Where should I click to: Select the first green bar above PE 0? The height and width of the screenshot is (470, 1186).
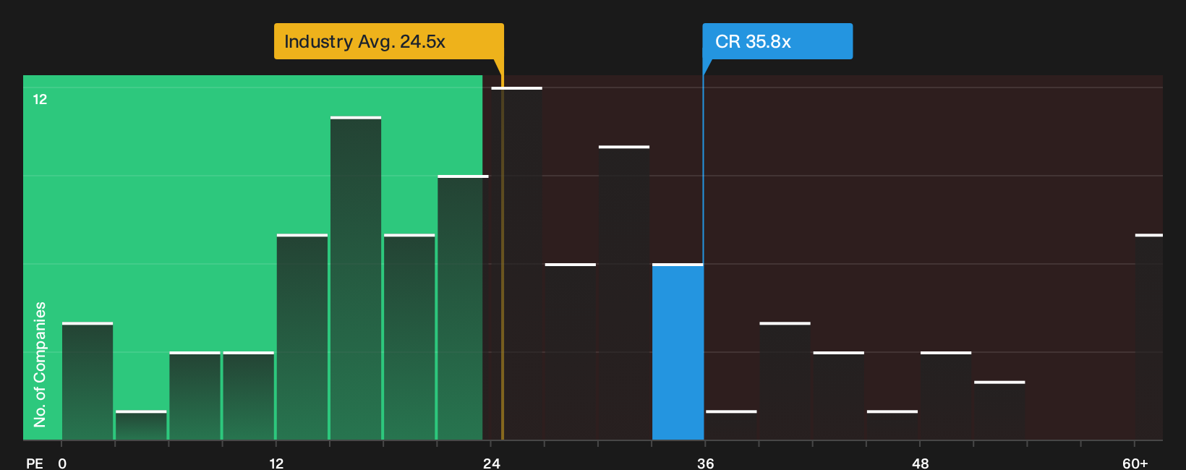click(88, 381)
